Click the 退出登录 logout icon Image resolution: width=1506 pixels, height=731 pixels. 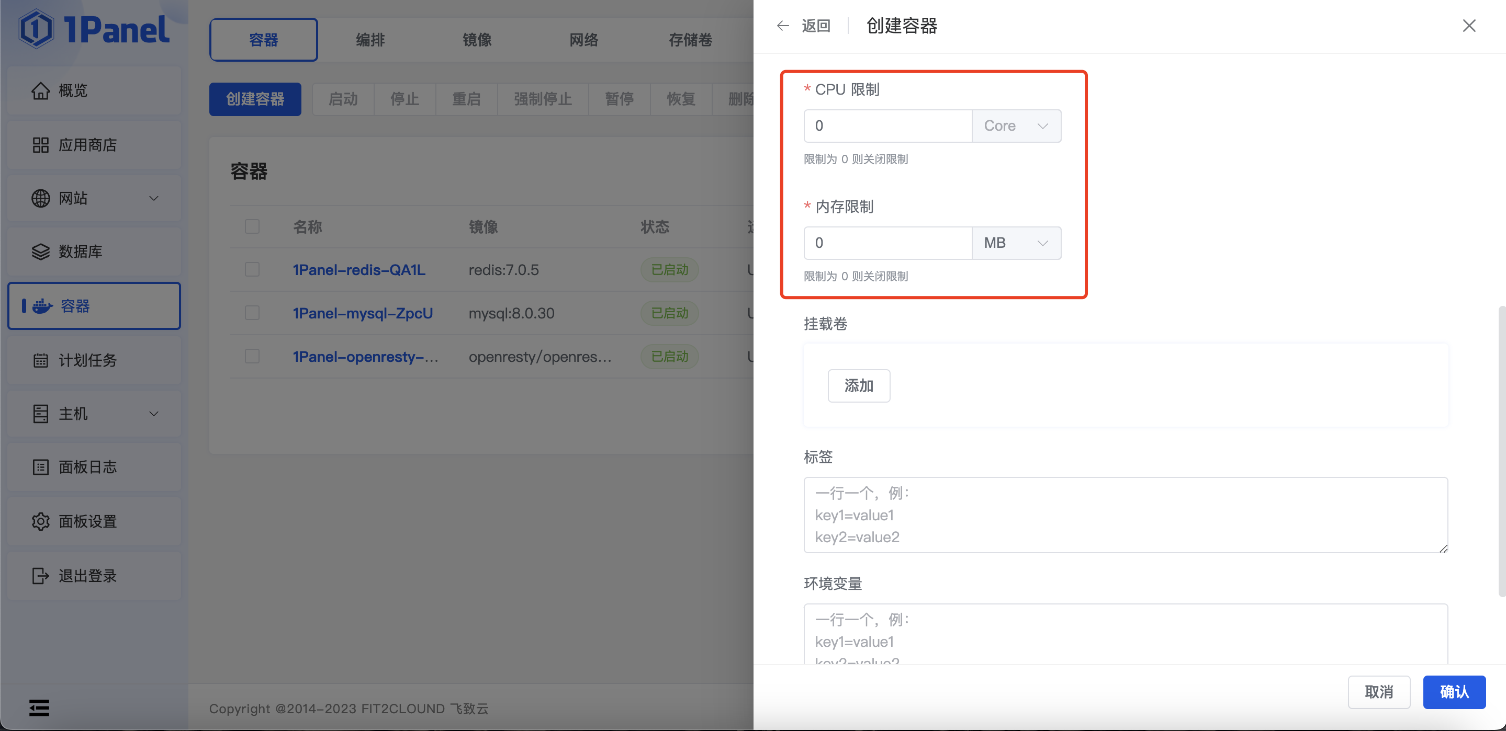40,576
